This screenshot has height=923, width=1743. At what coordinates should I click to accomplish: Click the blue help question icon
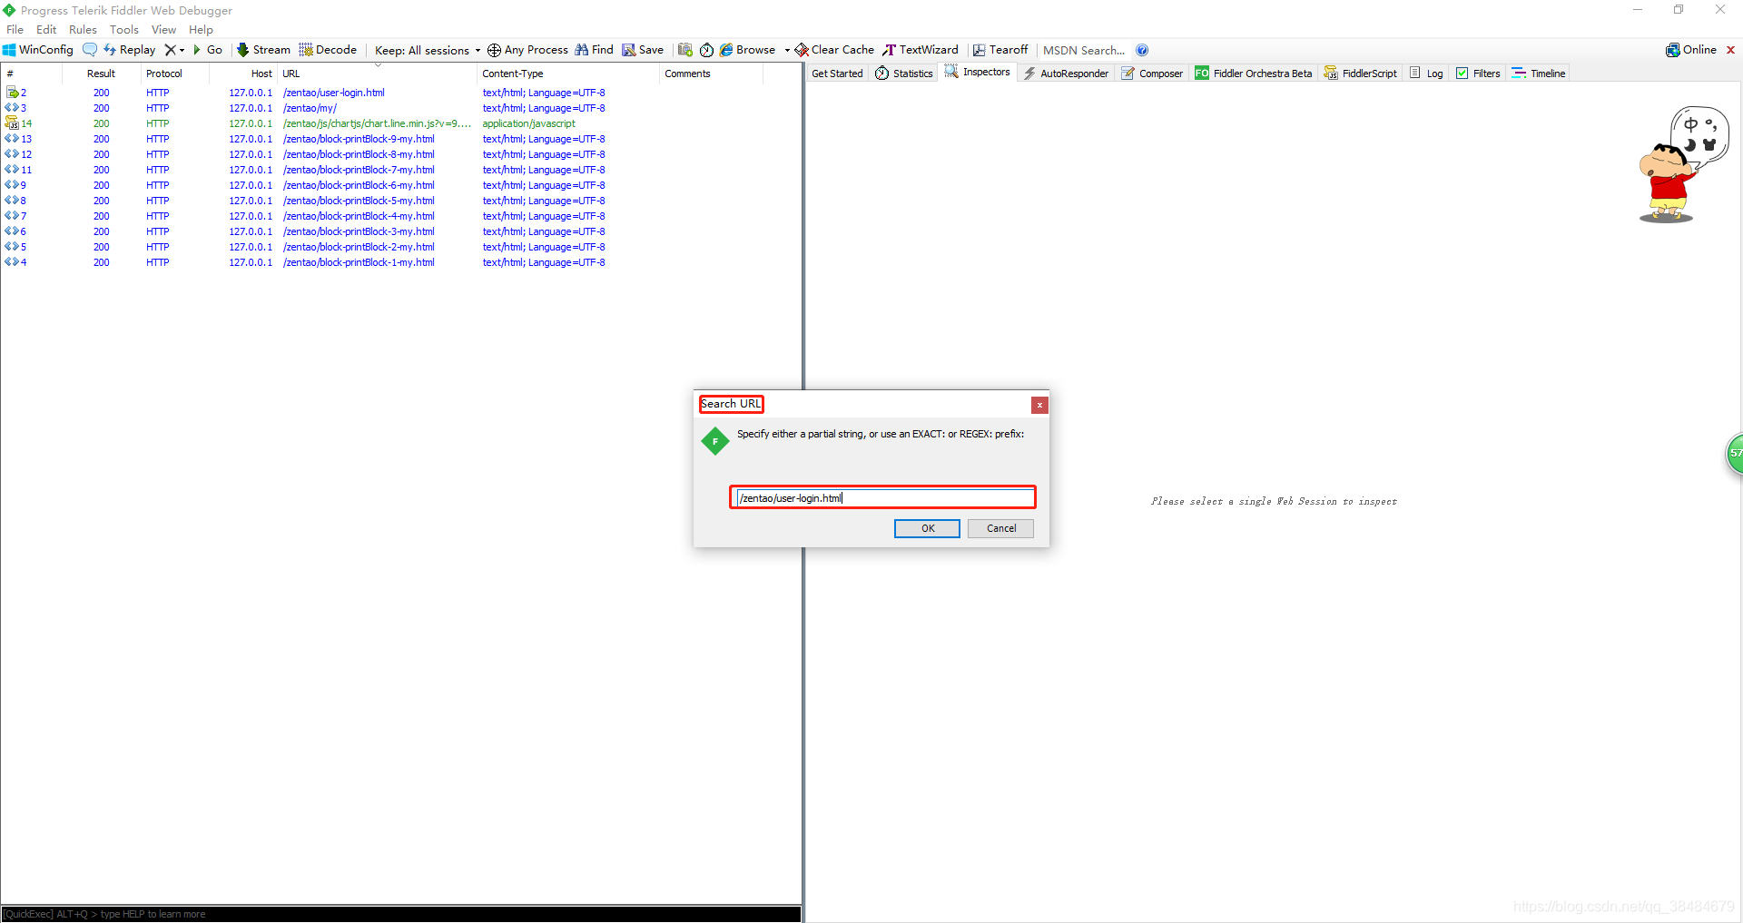1142,50
